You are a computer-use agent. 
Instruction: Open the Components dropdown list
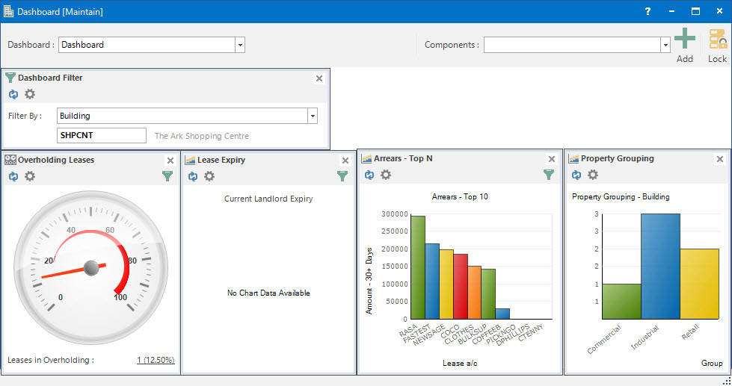click(x=665, y=45)
